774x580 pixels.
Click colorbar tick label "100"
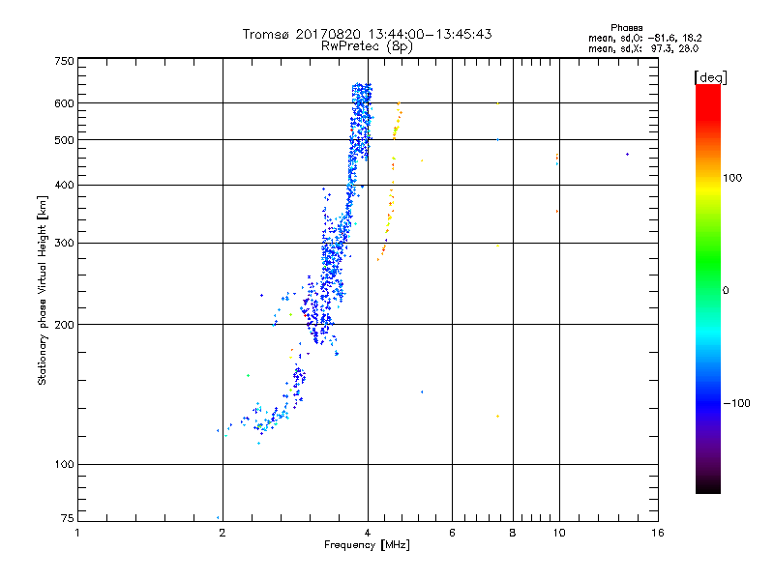point(732,178)
